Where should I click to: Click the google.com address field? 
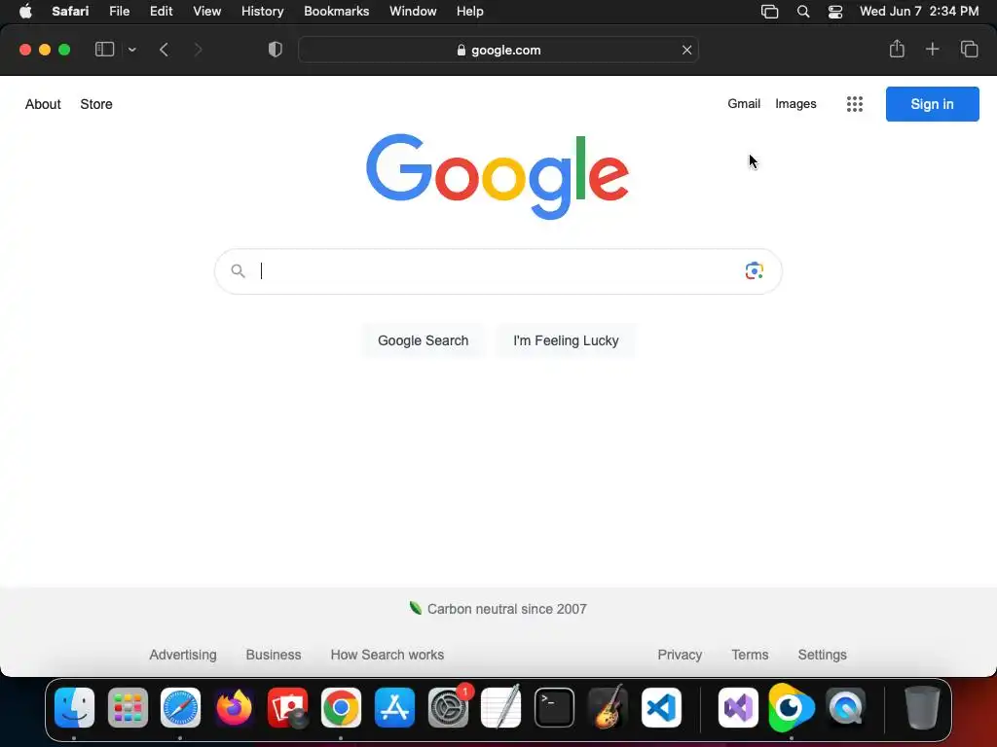498,50
